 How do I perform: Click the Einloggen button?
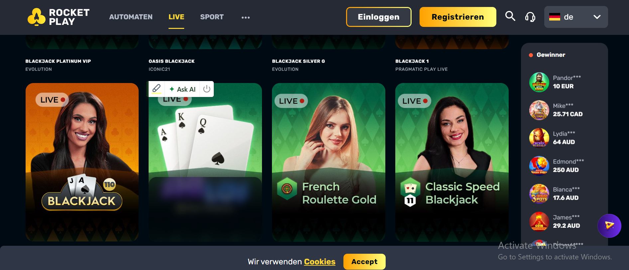(379, 17)
